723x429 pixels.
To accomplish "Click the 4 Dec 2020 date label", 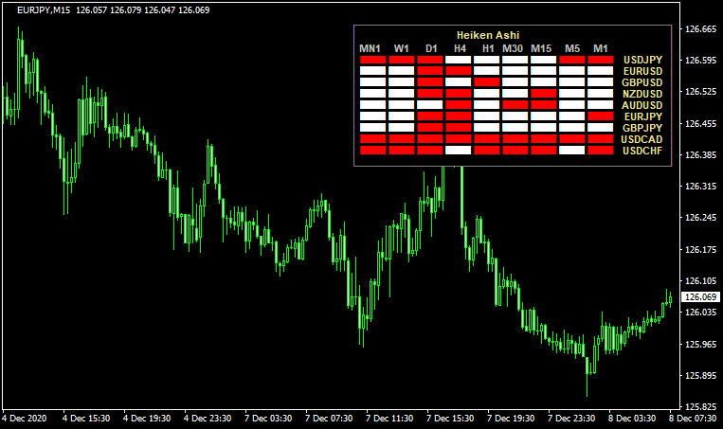I will (25, 418).
